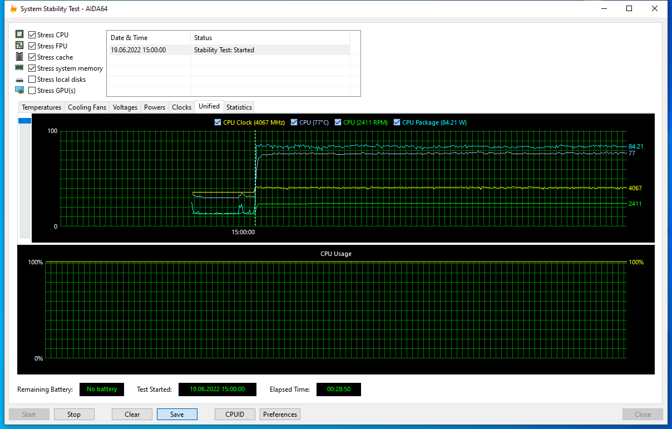This screenshot has width=672, height=429.
Task: Click the RAM module icon beside Stress system memory
Action: [x=19, y=68]
